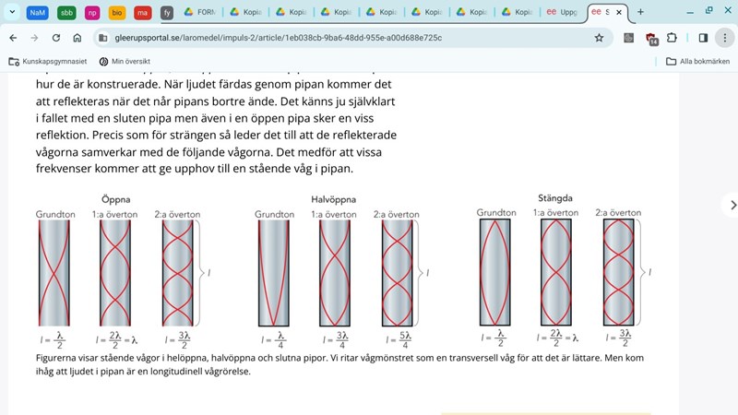The width and height of the screenshot is (738, 415).
Task: Go to the browser home page
Action: click(x=77, y=38)
